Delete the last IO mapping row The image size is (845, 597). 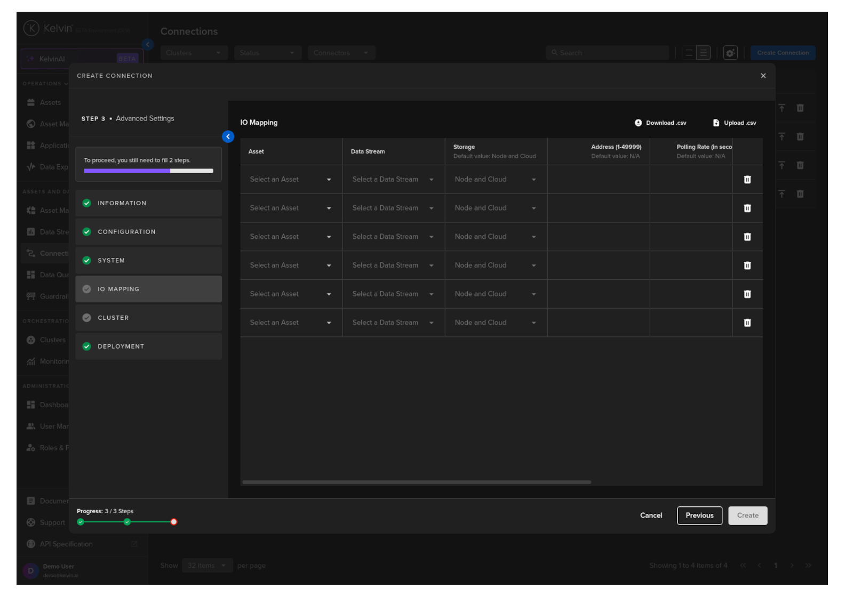747,322
